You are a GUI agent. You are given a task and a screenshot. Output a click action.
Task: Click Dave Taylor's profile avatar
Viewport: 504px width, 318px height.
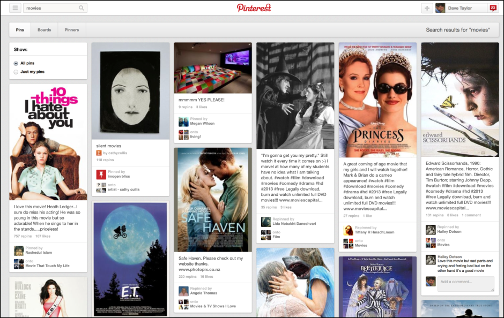click(441, 7)
